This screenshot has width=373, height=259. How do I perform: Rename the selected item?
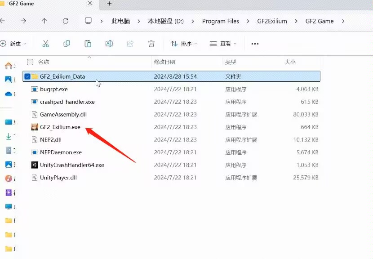click(109, 44)
